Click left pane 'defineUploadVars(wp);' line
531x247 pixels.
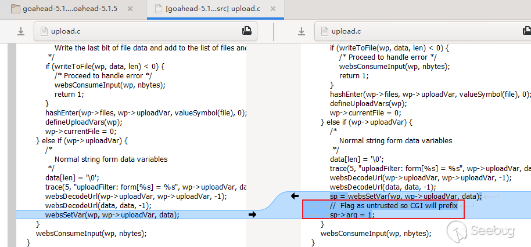[x=84, y=122]
